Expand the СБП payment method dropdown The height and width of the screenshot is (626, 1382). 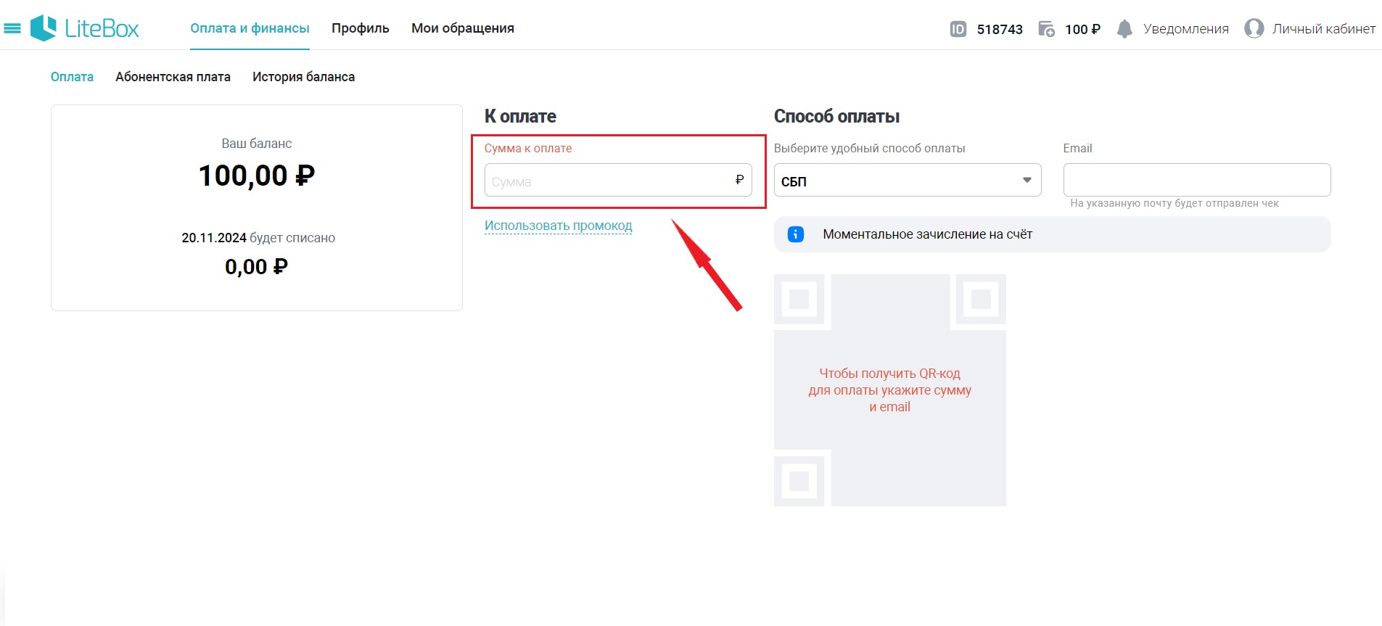[x=908, y=180]
